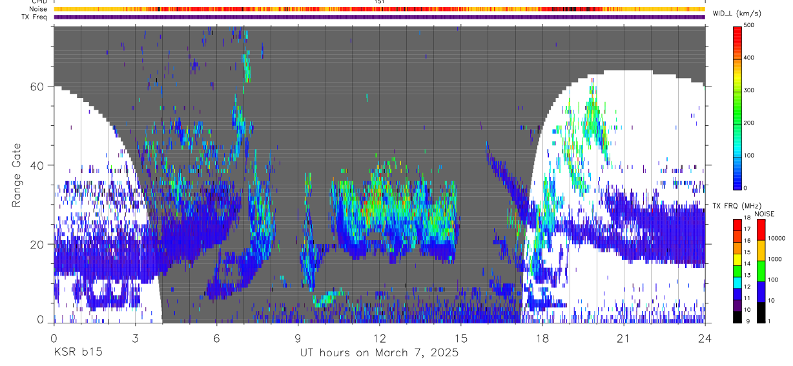The image size is (793, 366).
Task: Click the '20' tick on Range Gate axis
Action: [37, 244]
